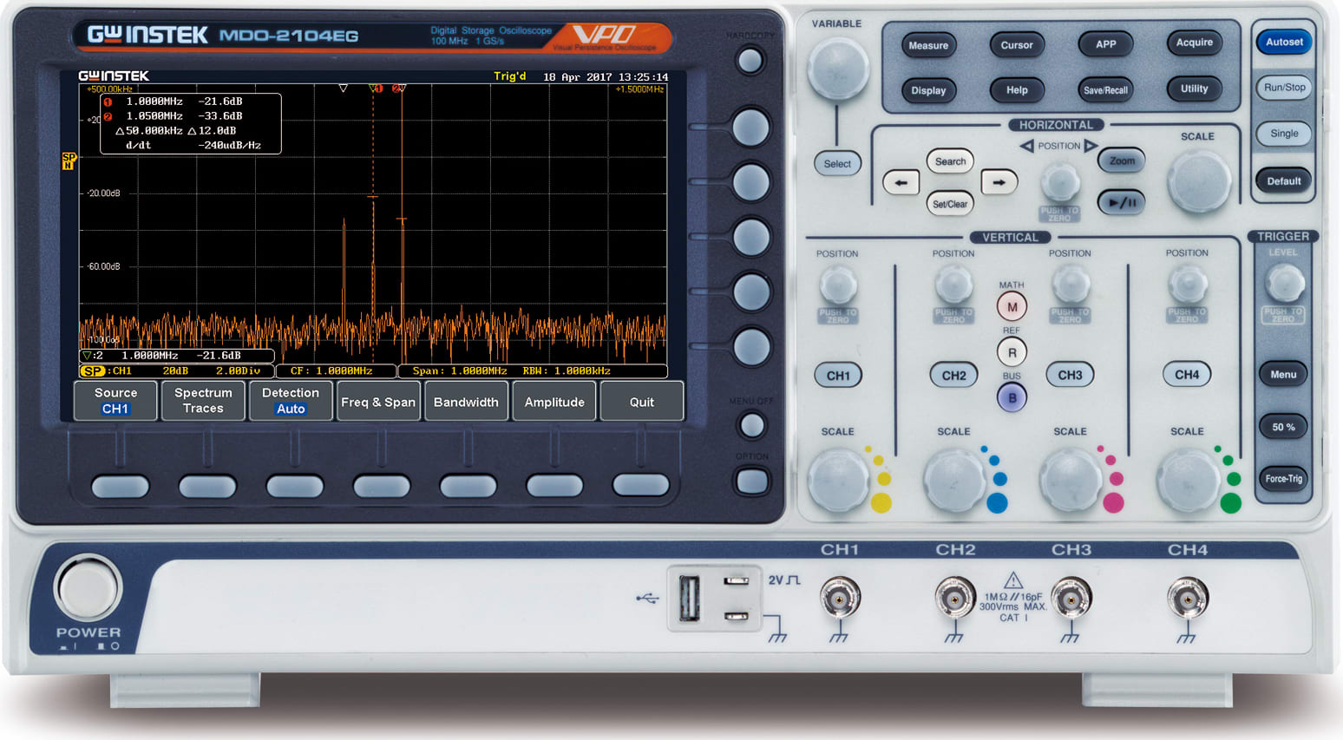Open the Save/Recall button
Screen dimensions: 1343x740
pos(1105,90)
